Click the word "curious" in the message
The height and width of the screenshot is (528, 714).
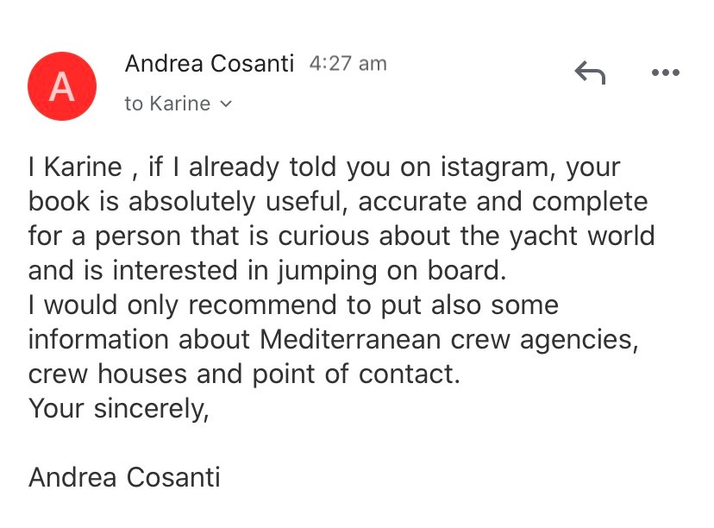click(338, 236)
